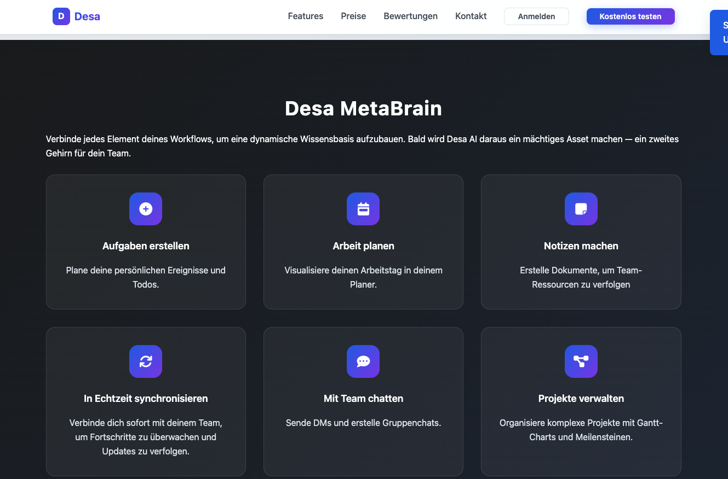This screenshot has height=479, width=728.
Task: Click the Kostenlos testen button
Action: 630,16
